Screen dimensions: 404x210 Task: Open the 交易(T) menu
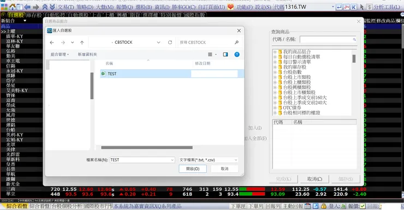(x=66, y=7)
